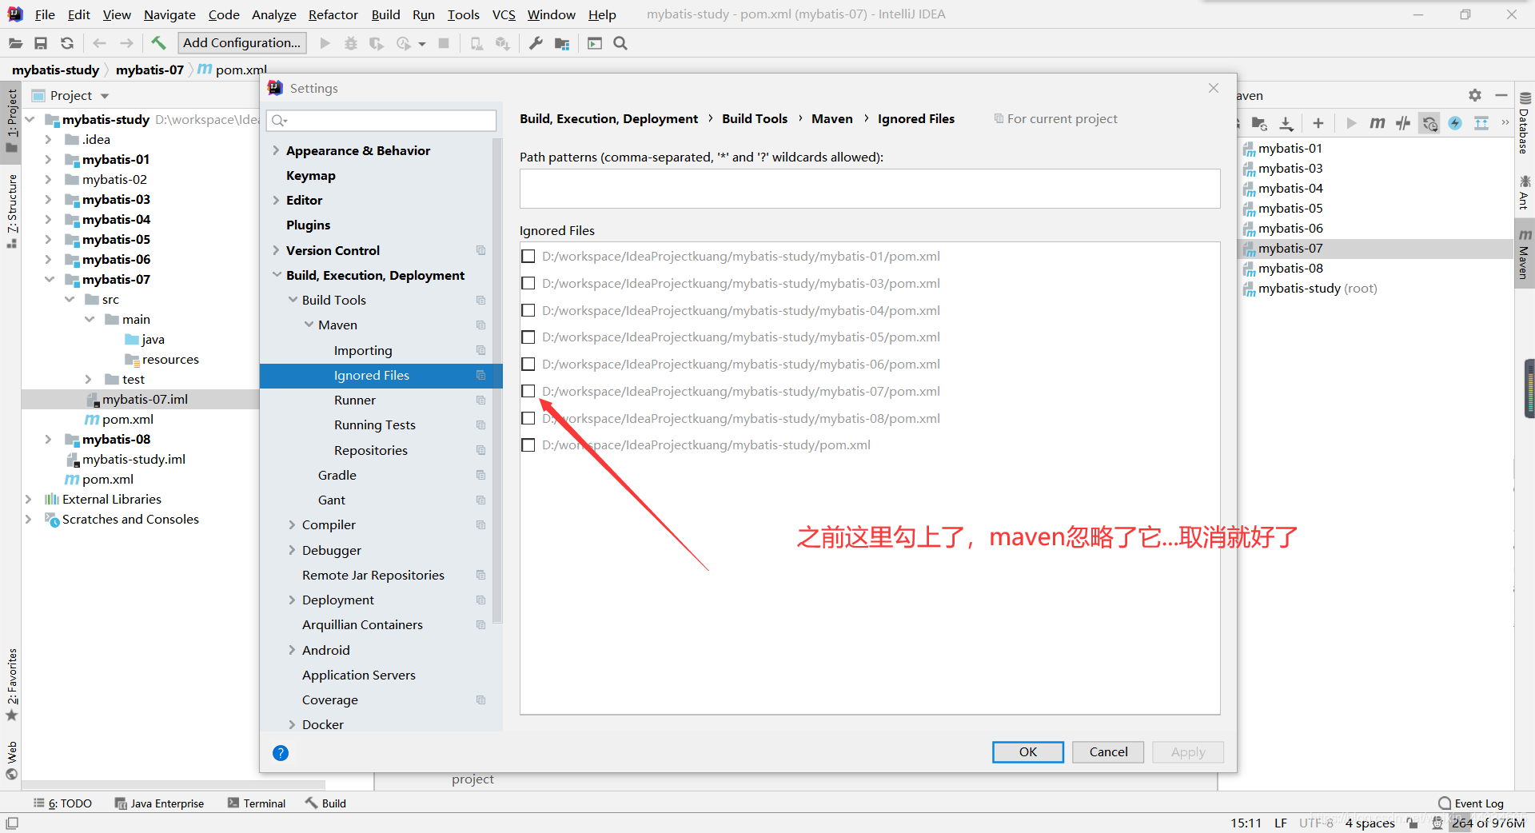Click the Collapse All icon in Maven toolbar
The width and height of the screenshot is (1535, 833).
(x=1481, y=123)
